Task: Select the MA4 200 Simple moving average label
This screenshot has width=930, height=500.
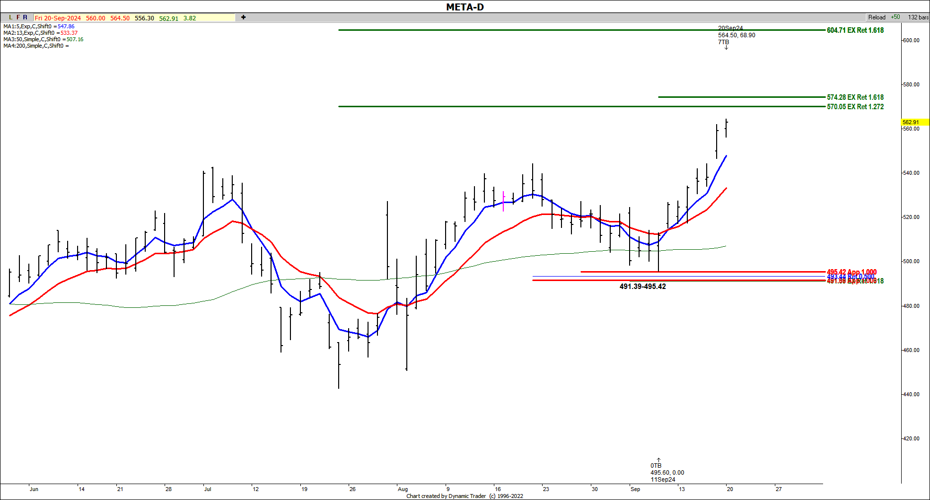Action: pos(36,46)
